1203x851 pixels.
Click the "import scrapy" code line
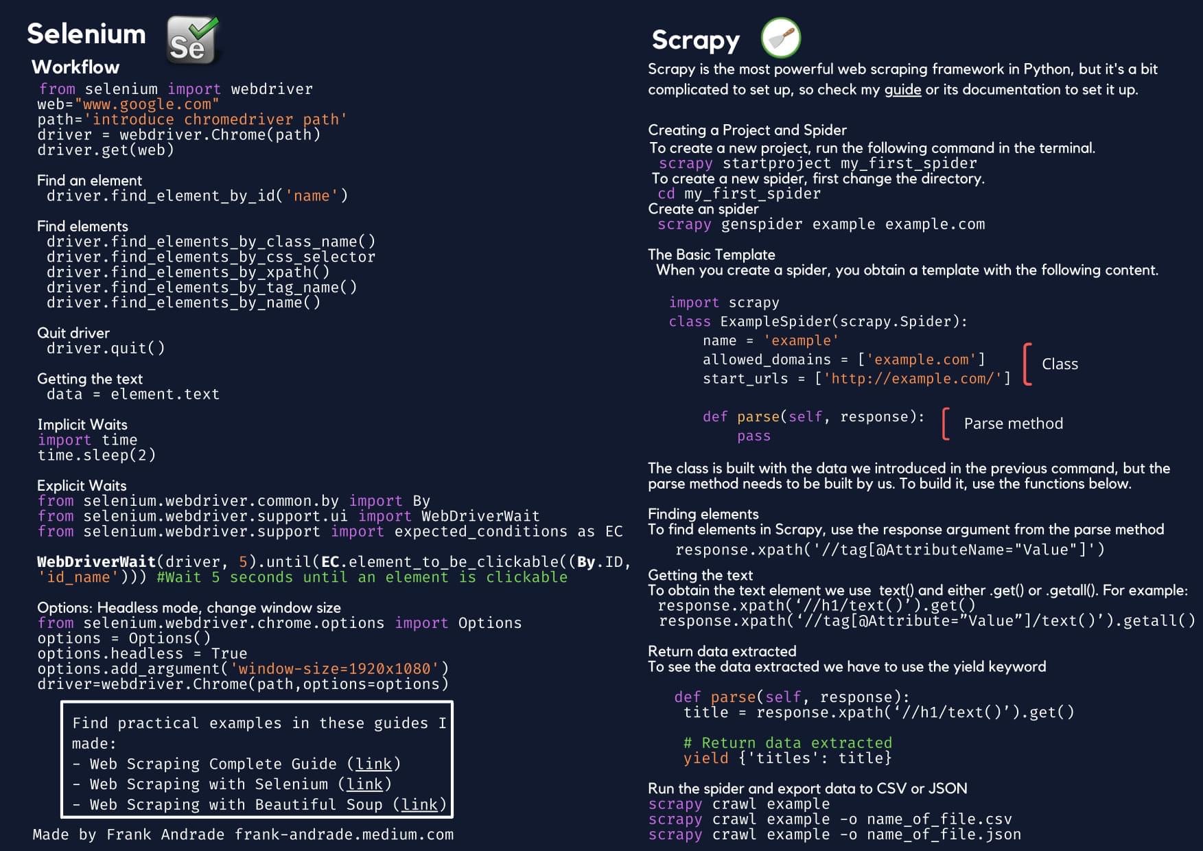(724, 303)
